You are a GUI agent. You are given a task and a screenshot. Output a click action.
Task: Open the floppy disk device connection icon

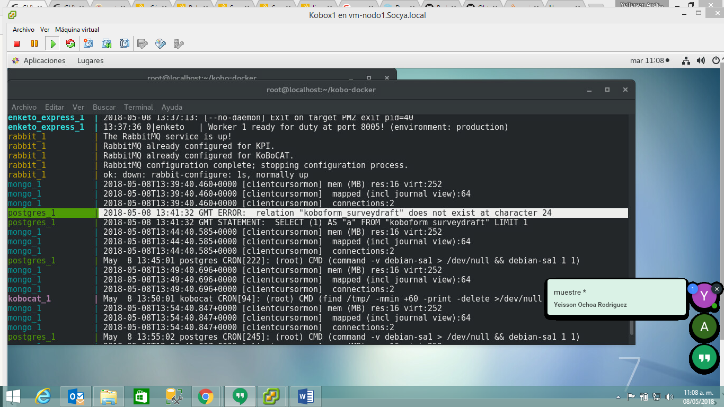click(141, 43)
